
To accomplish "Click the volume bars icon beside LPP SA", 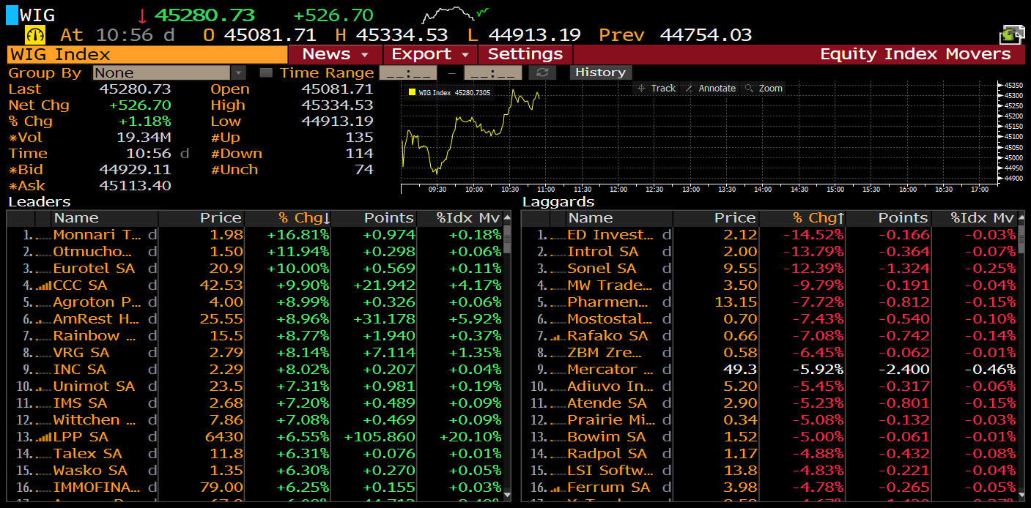I will pos(43,437).
